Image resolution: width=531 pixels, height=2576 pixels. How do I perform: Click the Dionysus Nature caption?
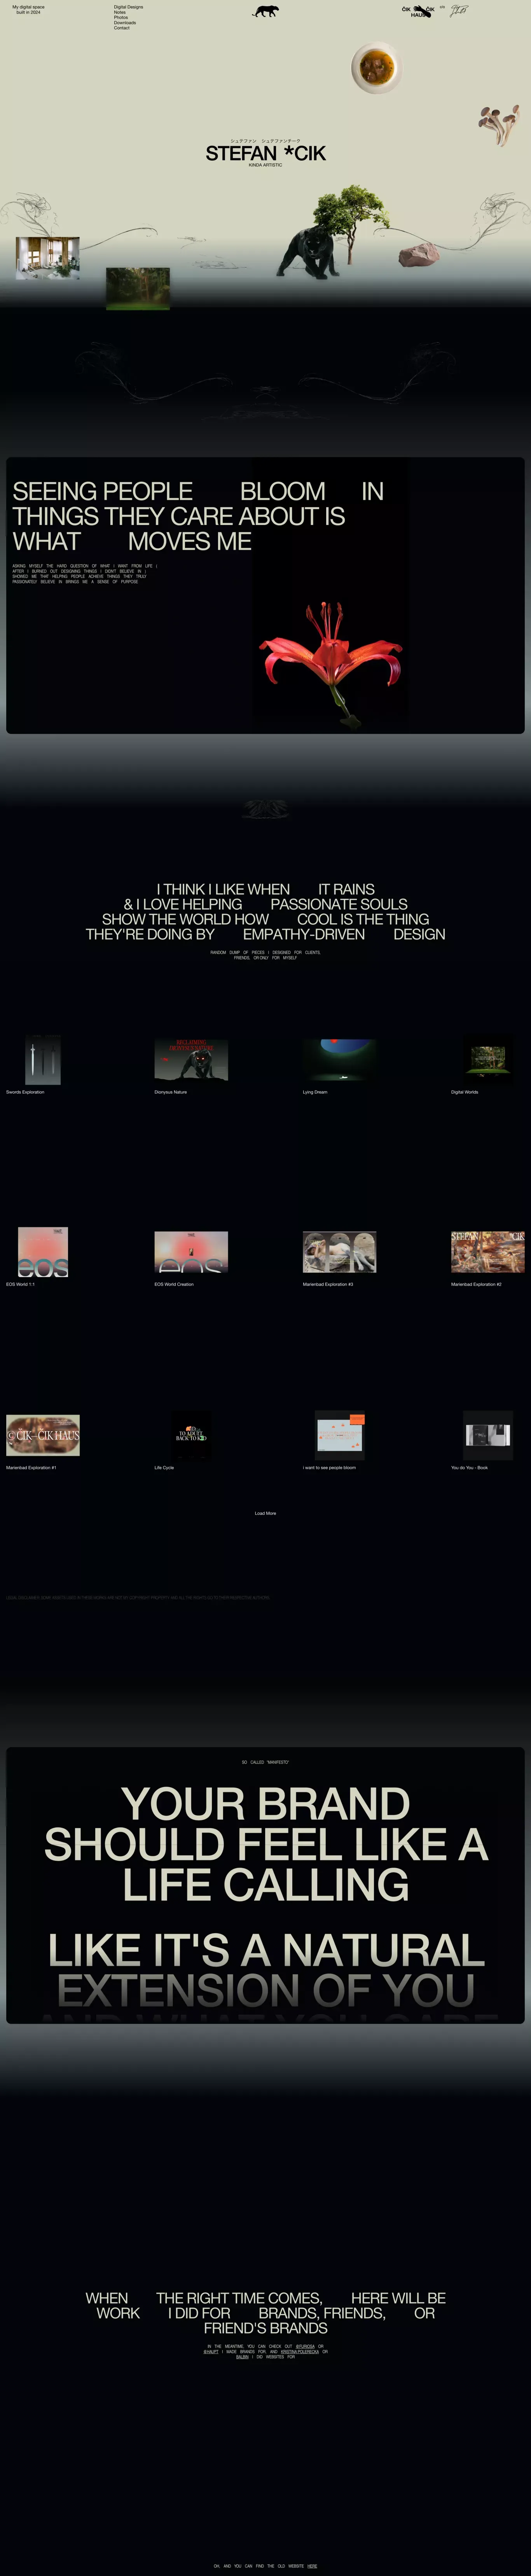pos(171,1092)
